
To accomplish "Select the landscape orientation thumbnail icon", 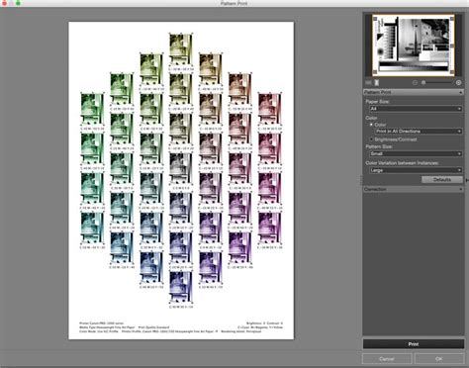I will 368,82.
